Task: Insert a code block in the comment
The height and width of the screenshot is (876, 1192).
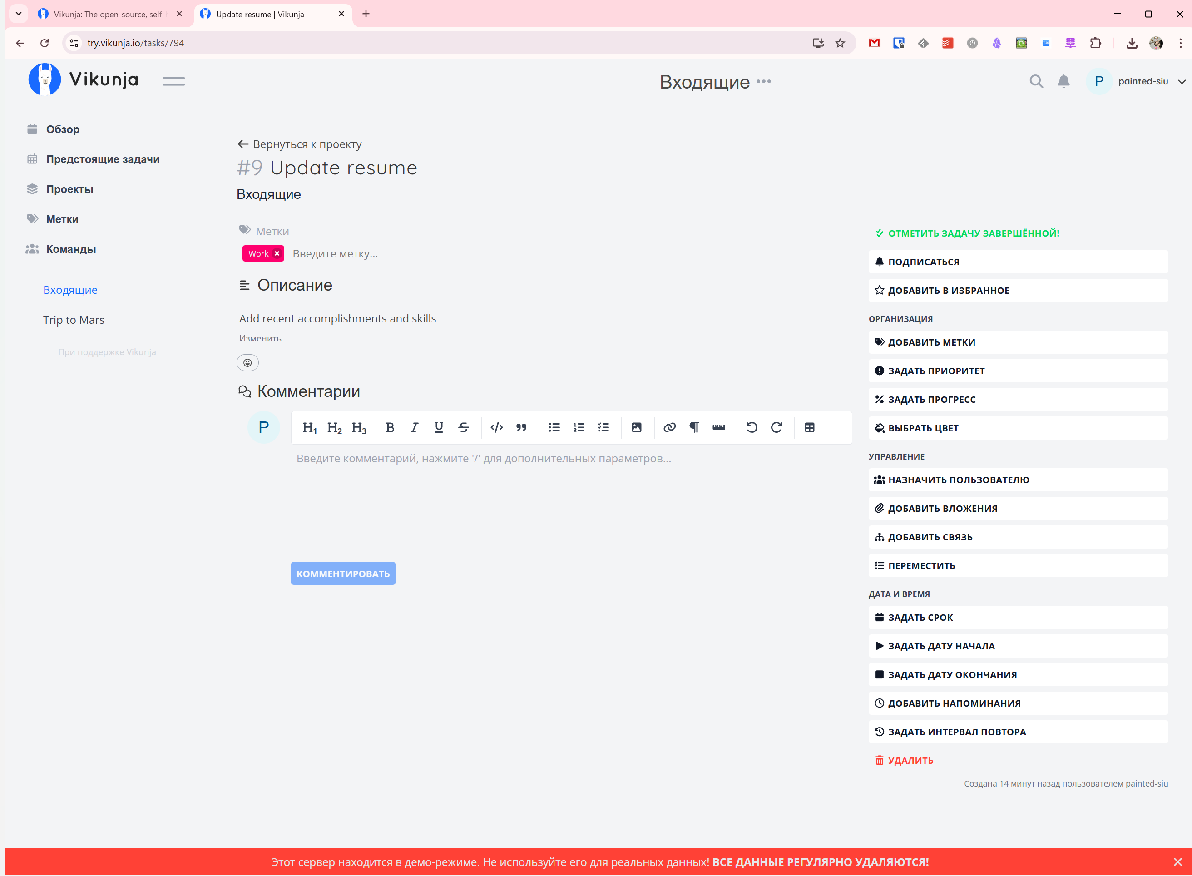Action: pos(496,427)
